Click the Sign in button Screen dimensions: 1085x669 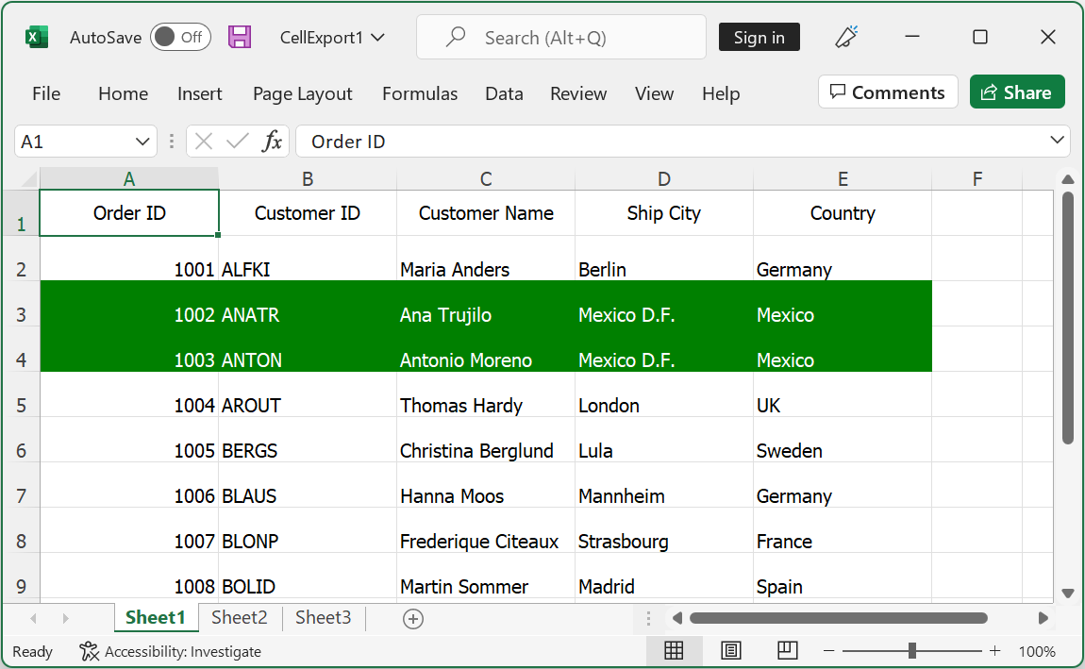(x=759, y=38)
